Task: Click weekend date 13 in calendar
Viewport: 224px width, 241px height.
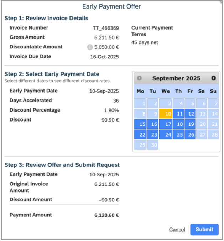Action: (202, 114)
